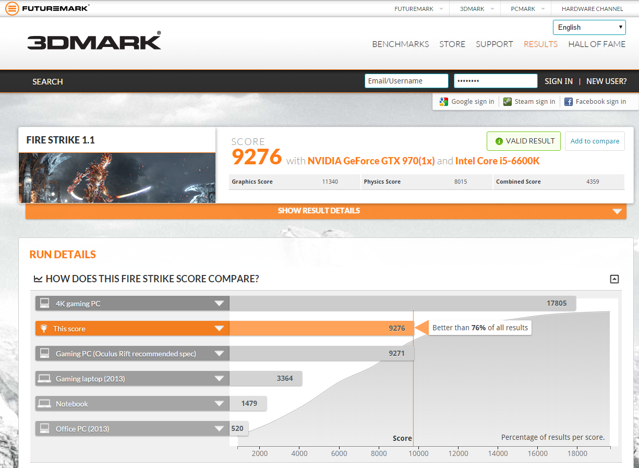Screen dimensions: 639x468
Task: Open the BENCHMARKS menu
Action: pos(401,44)
